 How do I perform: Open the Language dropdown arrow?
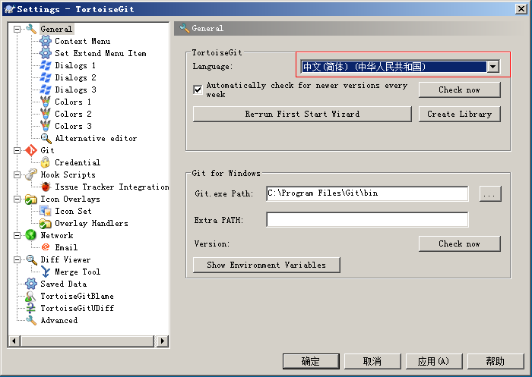tap(493, 67)
